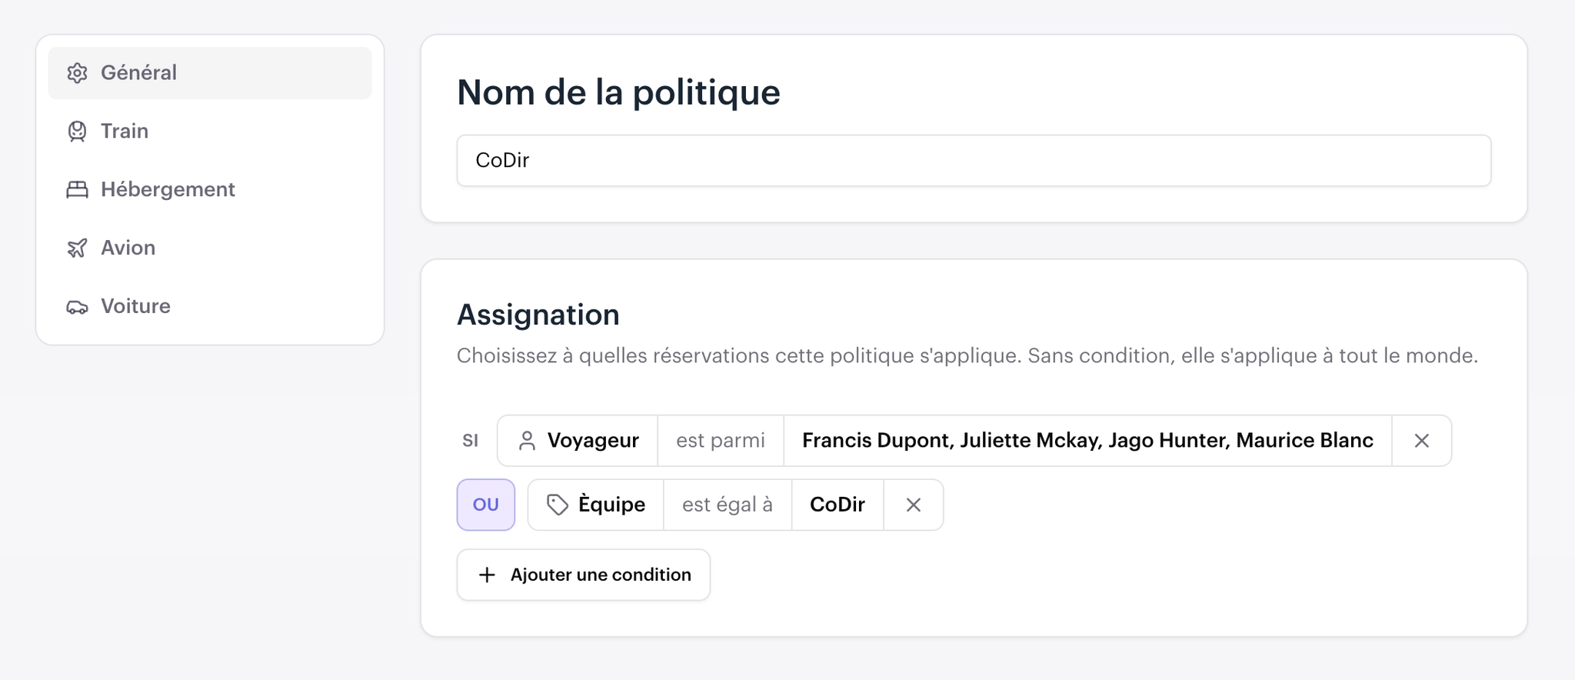Select the Voiture section
1575x680 pixels.
pos(209,307)
